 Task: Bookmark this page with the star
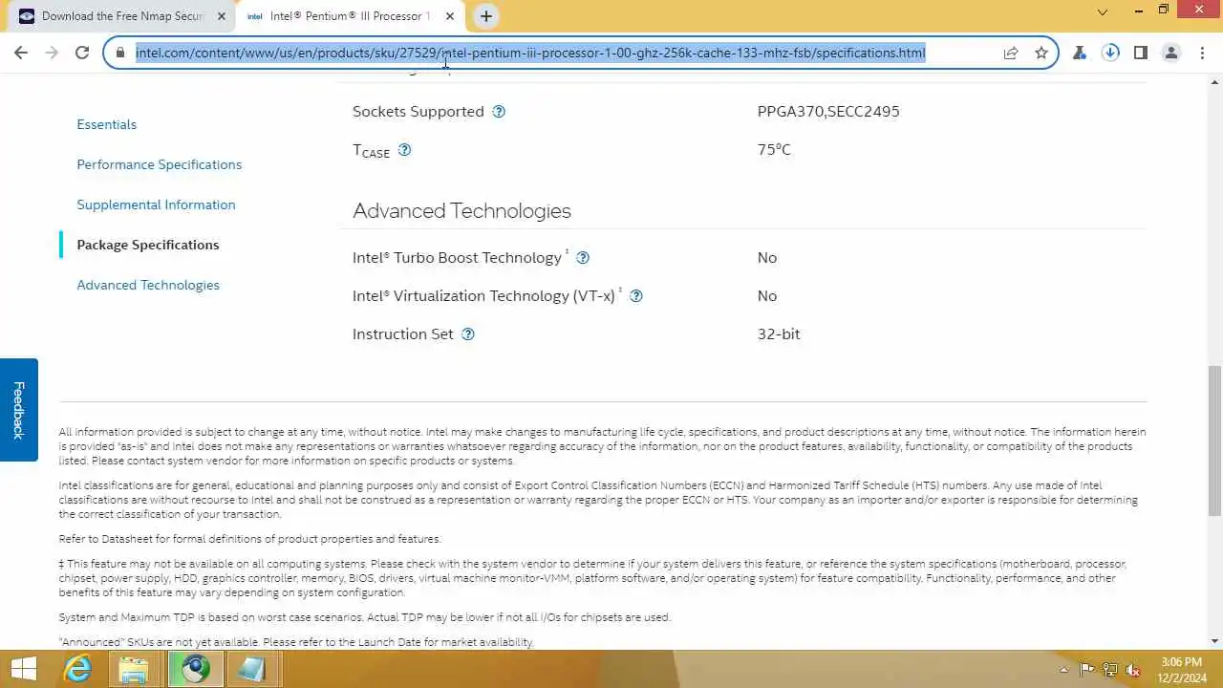pyautogui.click(x=1041, y=53)
